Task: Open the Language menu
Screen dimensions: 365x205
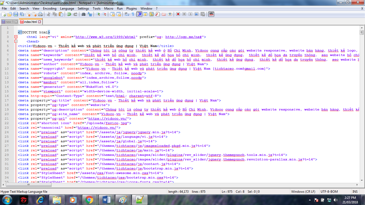Action: [67, 8]
